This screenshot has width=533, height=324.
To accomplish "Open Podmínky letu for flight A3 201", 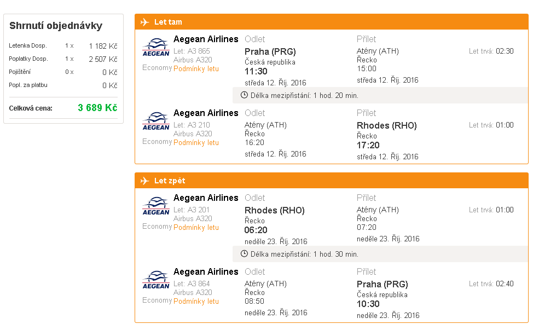I will 196,228.
